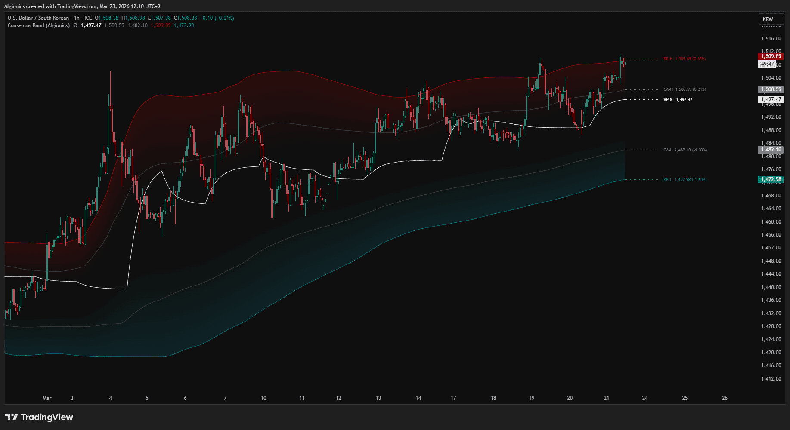Click date 17 on the time axis

pyautogui.click(x=453, y=398)
